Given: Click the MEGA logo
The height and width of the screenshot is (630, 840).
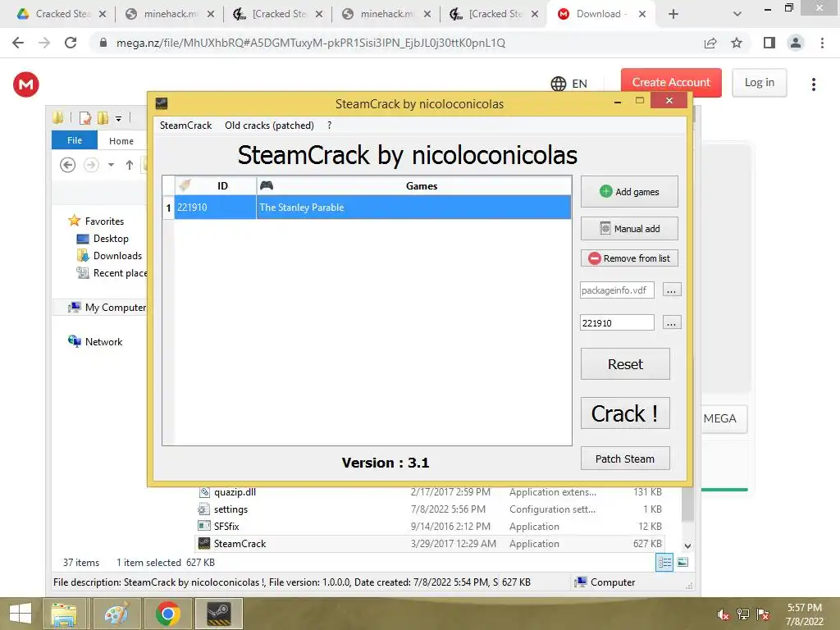Looking at the screenshot, I should (25, 84).
